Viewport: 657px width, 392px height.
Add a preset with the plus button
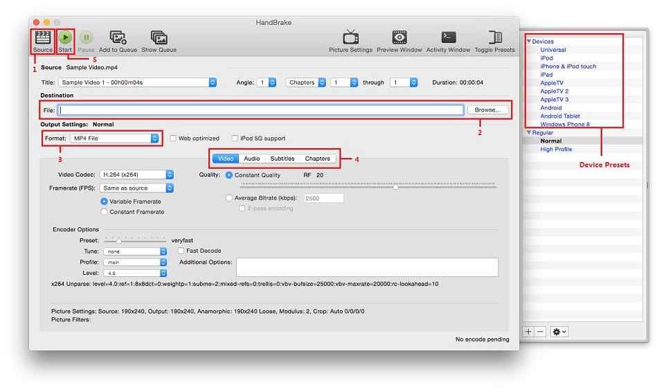pyautogui.click(x=529, y=332)
